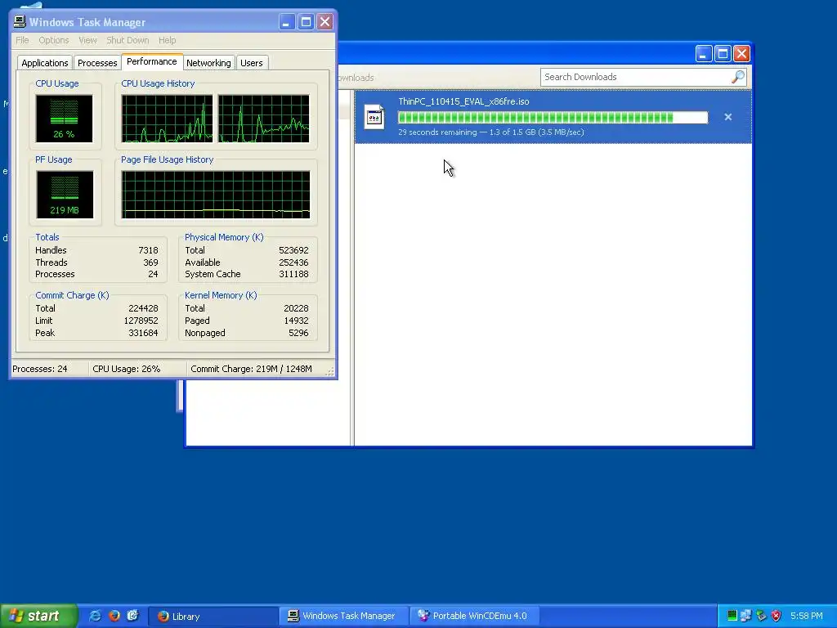The image size is (837, 628).
Task: Click Physical Memory Available value 252436
Action: tap(293, 262)
